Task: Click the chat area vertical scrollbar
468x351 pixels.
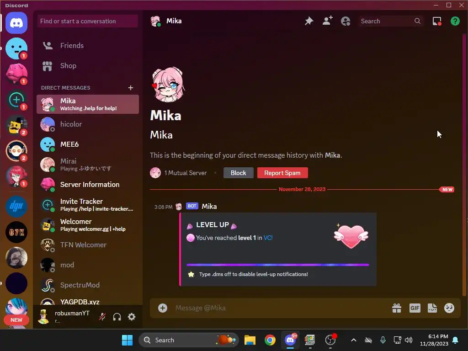Action: pos(464,164)
